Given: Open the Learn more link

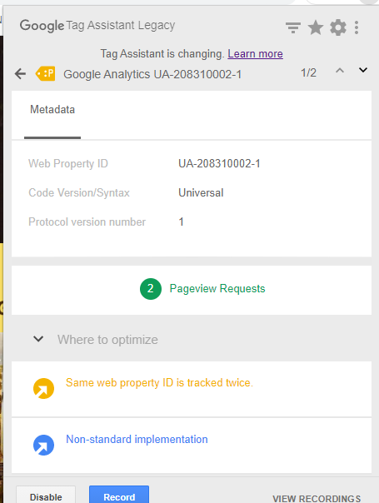Looking at the screenshot, I should [x=255, y=54].
